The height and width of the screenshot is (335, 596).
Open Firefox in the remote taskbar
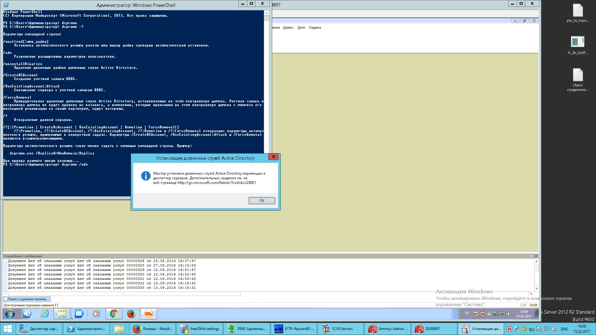click(131, 314)
